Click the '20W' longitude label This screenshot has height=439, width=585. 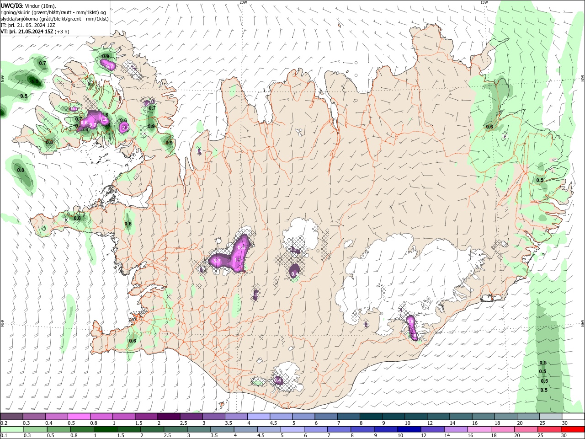[x=243, y=2]
